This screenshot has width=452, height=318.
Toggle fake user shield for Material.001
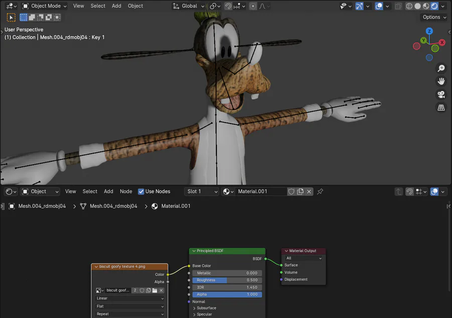291,191
